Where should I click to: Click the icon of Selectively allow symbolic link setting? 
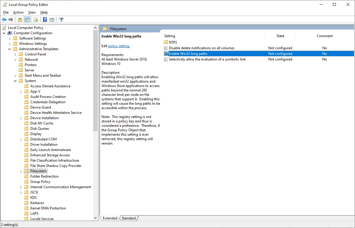click(x=166, y=59)
